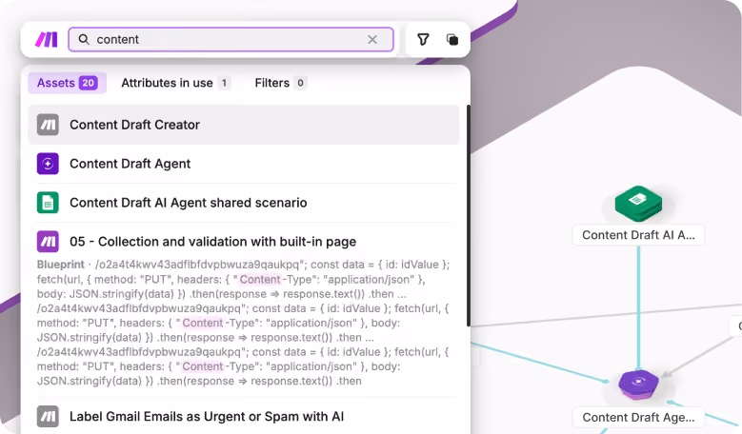The width and height of the screenshot is (742, 434).
Task: Open the Attributes in use tab
Action: coord(175,83)
